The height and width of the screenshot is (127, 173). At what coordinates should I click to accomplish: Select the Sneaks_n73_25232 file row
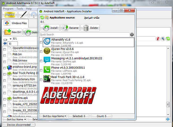point(20,105)
